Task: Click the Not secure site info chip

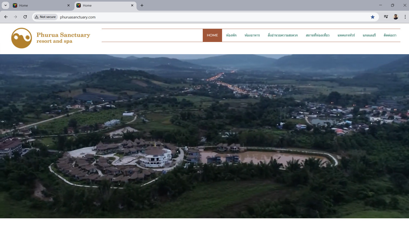Action: [46, 17]
